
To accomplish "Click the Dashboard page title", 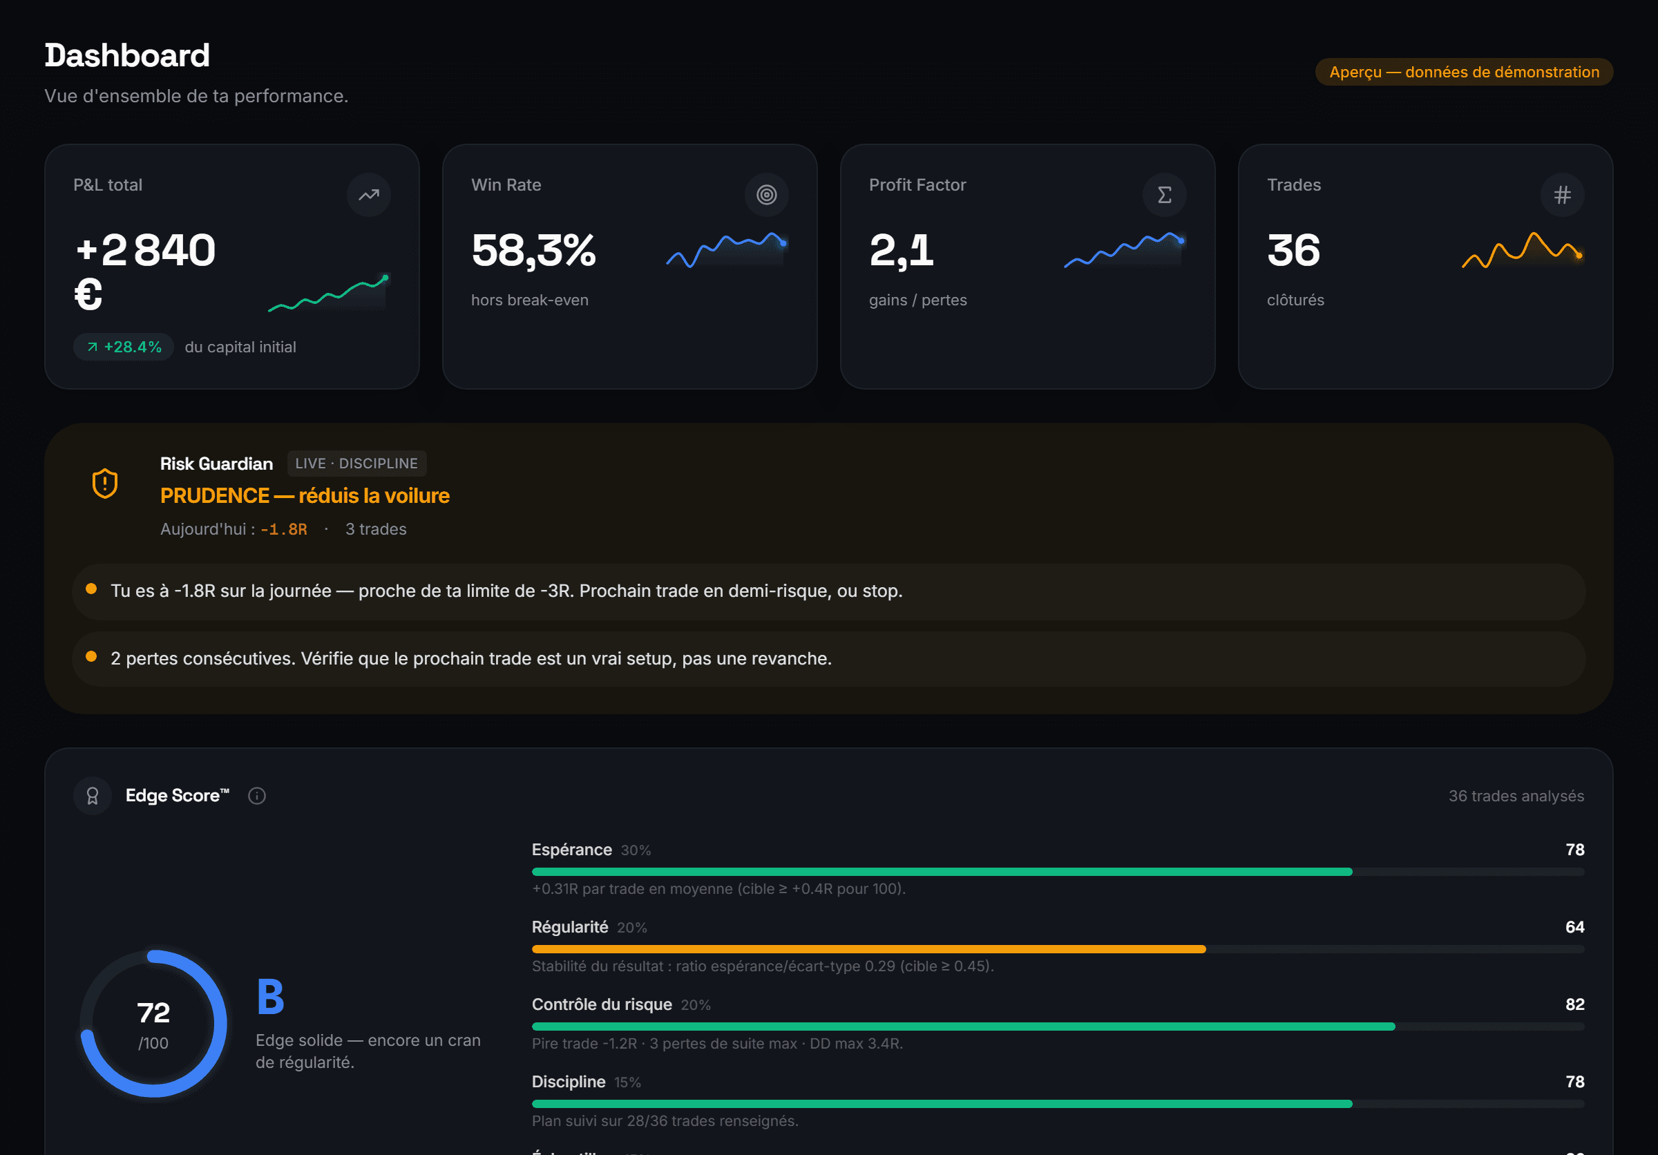I will coord(127,55).
